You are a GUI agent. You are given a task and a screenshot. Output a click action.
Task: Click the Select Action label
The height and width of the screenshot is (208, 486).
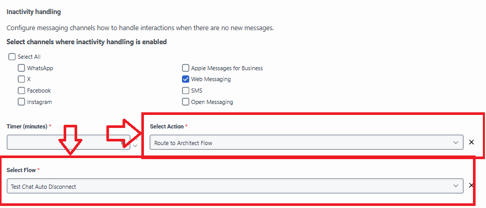pyautogui.click(x=167, y=126)
